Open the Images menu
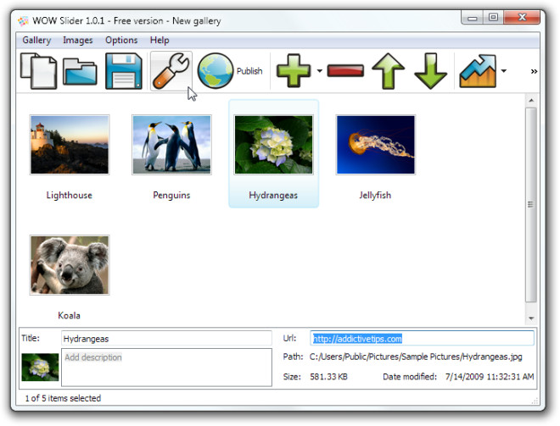560x426 pixels. pos(78,41)
